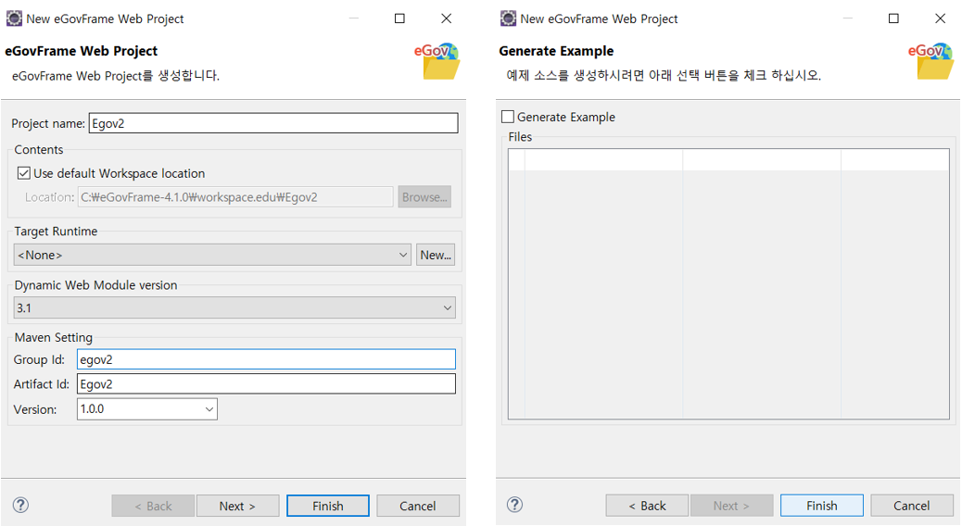This screenshot has height=526, width=962.
Task: Click eGov folder logo in Generate Example dialog
Action: (x=931, y=61)
